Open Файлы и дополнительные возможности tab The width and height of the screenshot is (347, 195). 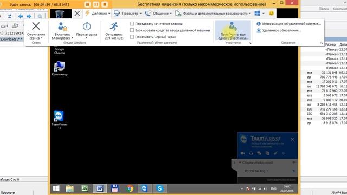213,14
